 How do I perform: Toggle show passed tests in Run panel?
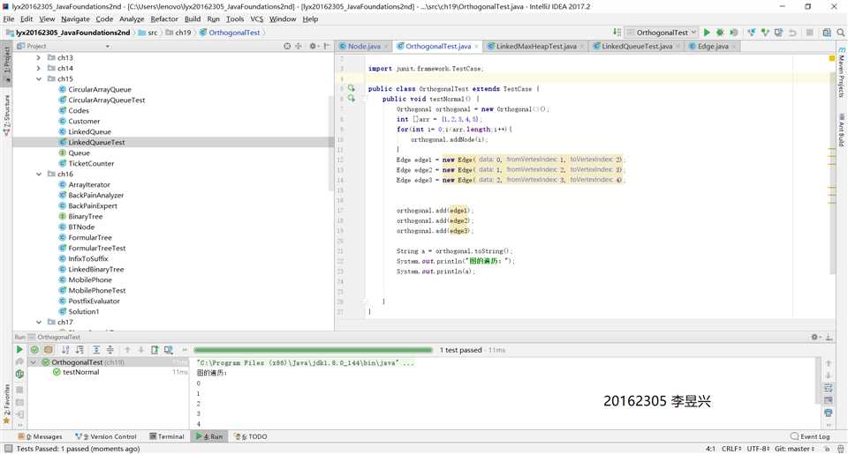coord(34,350)
